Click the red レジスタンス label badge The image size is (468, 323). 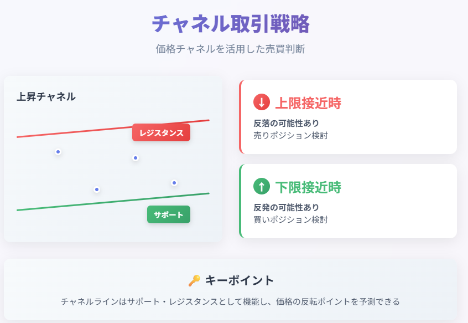[161, 132]
